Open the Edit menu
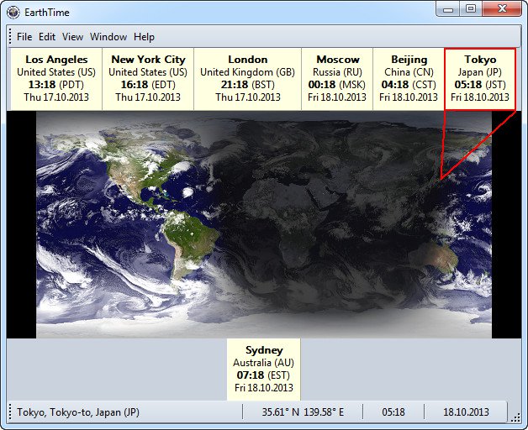Viewport: 528px width, 430px height. pyautogui.click(x=47, y=37)
